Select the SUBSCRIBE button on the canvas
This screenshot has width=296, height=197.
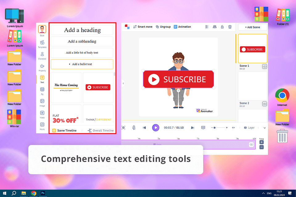coord(179,79)
